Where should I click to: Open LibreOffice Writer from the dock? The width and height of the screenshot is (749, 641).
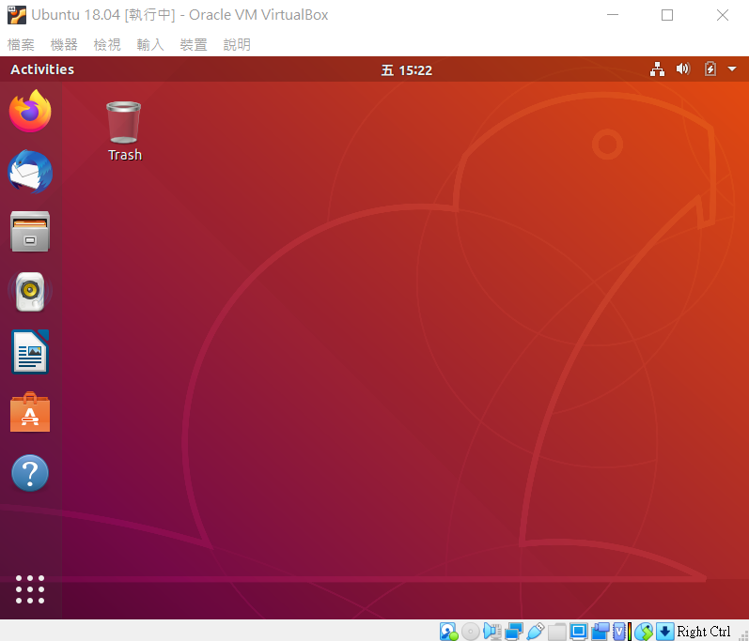tap(30, 352)
